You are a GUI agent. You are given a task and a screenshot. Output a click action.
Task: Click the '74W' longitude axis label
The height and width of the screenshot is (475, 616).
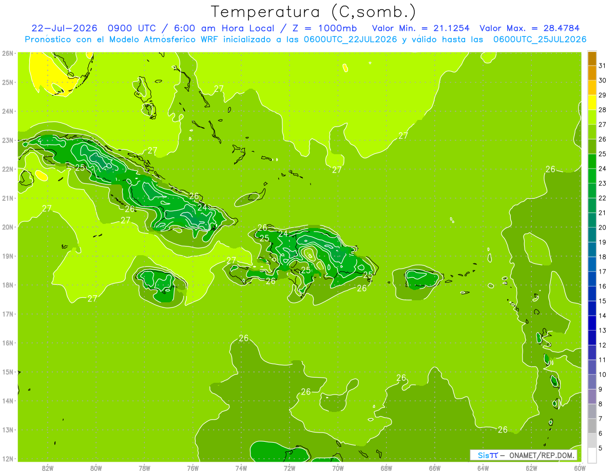click(x=241, y=468)
